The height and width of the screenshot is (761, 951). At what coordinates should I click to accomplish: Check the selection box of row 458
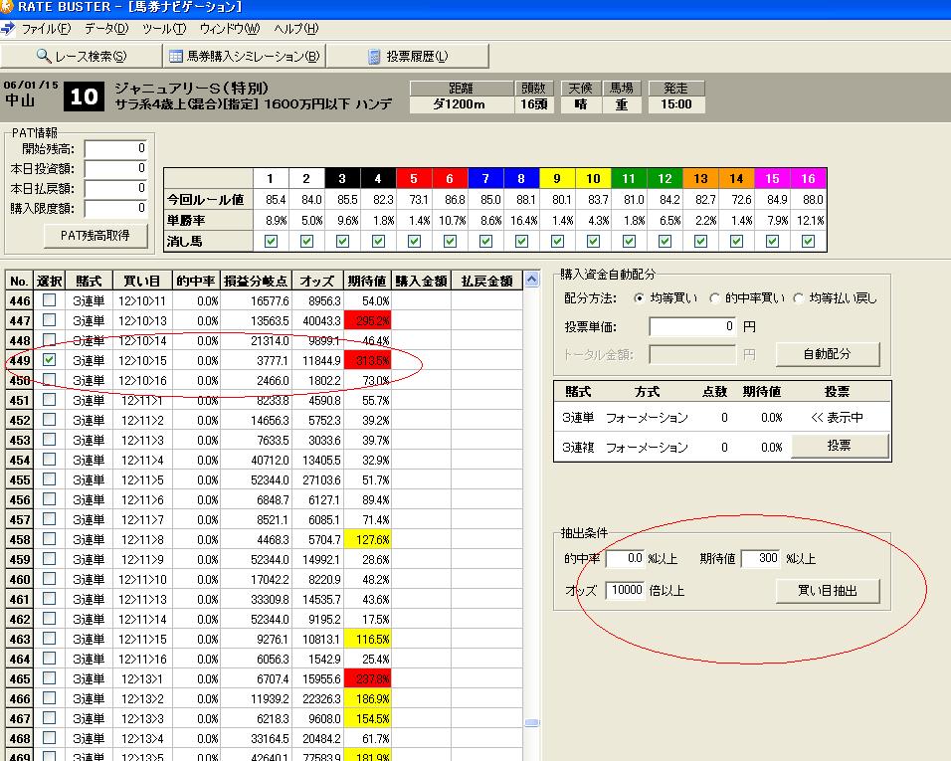tap(49, 538)
